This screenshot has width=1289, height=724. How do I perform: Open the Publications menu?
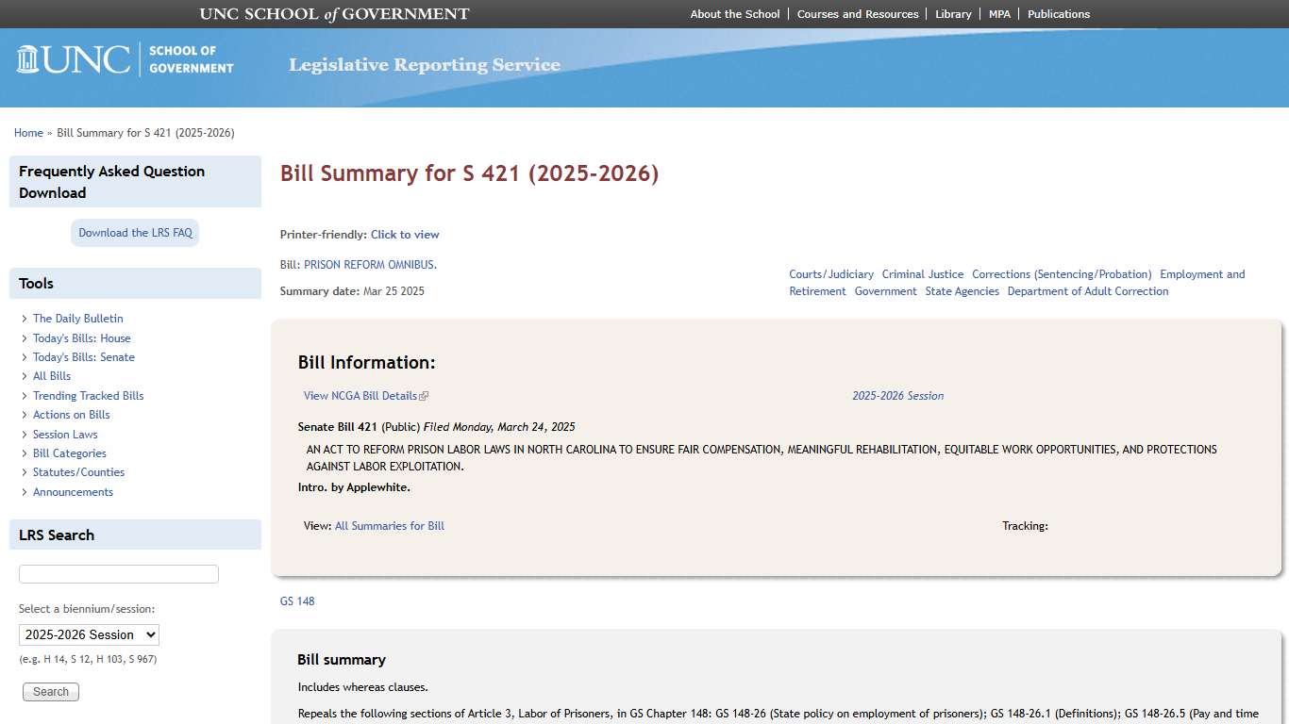click(1059, 13)
